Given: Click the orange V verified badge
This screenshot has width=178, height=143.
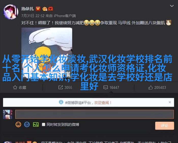Looking at the screenshot, I should click(x=38, y=9).
